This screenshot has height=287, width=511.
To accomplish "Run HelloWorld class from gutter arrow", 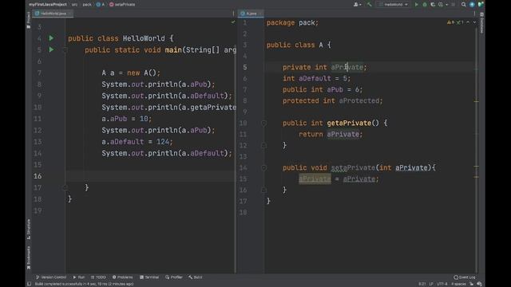I will [51, 38].
